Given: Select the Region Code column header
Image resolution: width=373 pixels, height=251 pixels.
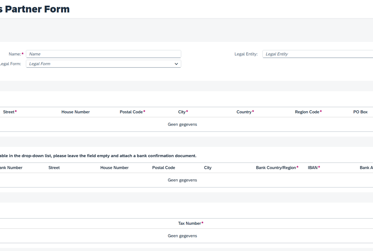Looking at the screenshot, I should [307, 112].
